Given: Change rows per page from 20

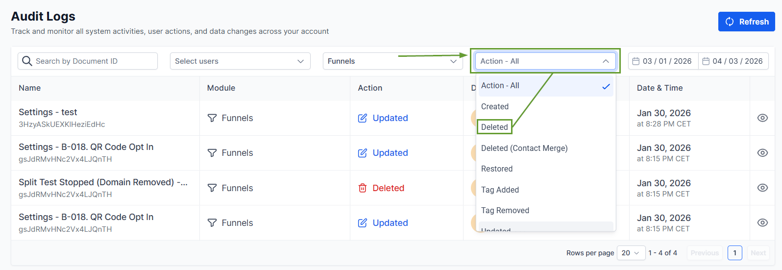Looking at the screenshot, I should [x=631, y=253].
